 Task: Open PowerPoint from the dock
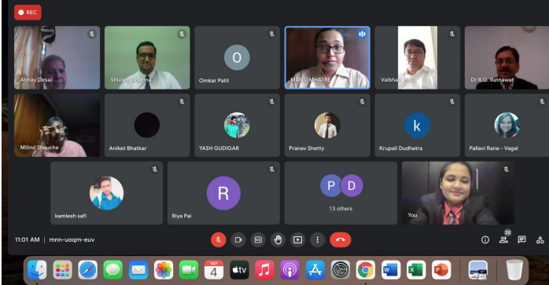[x=441, y=270]
